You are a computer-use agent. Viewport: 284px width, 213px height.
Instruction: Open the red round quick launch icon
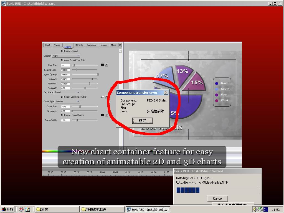[21, 209]
